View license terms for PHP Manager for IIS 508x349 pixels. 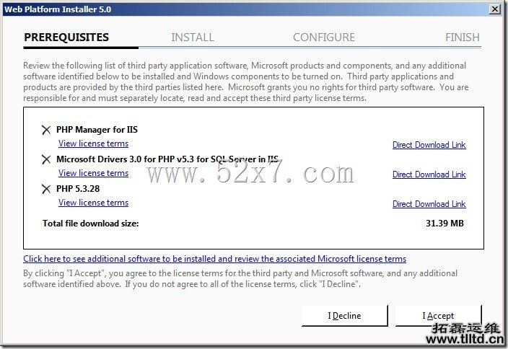point(93,143)
